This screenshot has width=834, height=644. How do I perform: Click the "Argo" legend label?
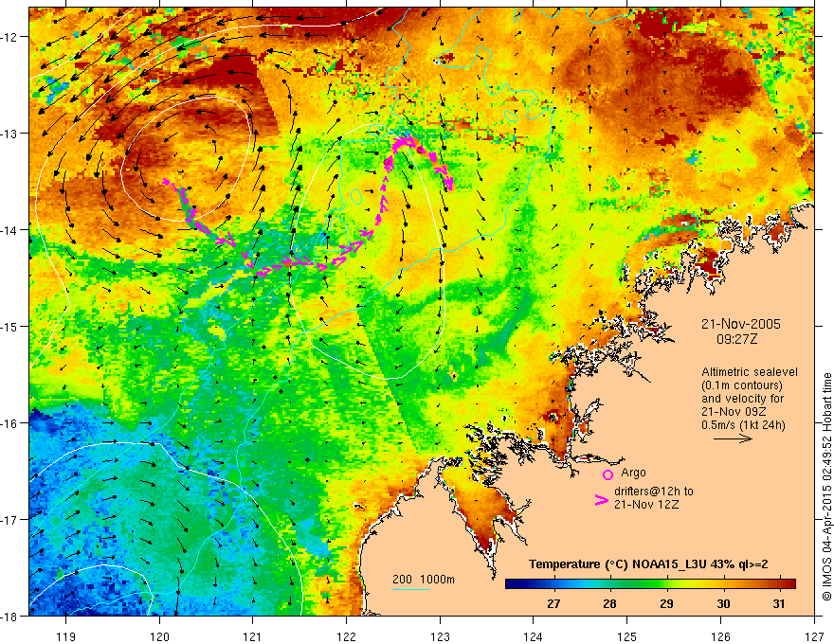pos(633,473)
